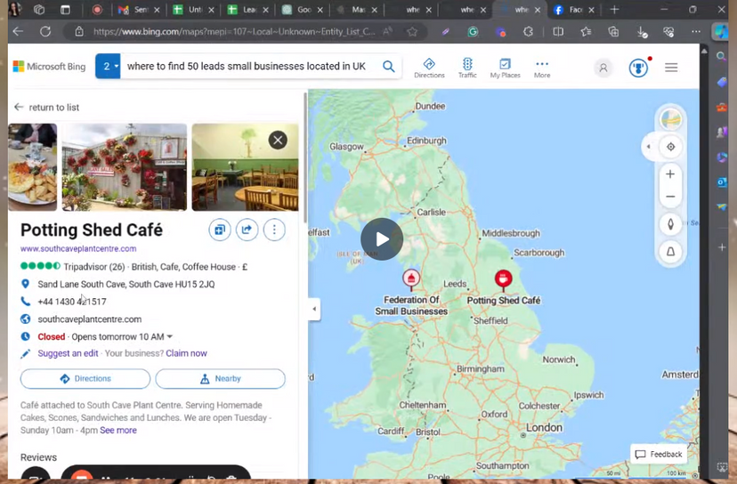Play the video overlay button
Image resolution: width=737 pixels, height=484 pixels.
(x=382, y=239)
